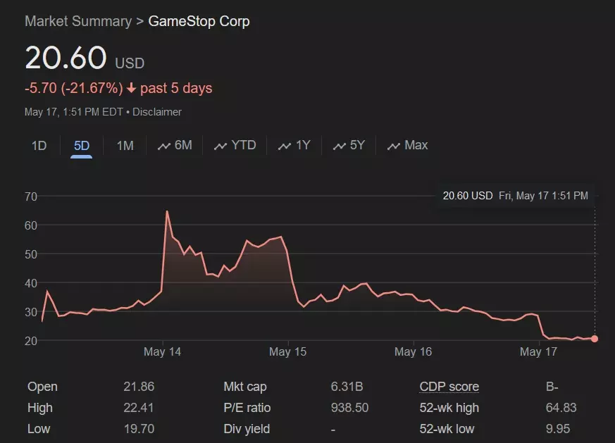The image size is (615, 443).
Task: Click the -5.70 (-21.67%) change text
Action: pyautogui.click(x=74, y=88)
